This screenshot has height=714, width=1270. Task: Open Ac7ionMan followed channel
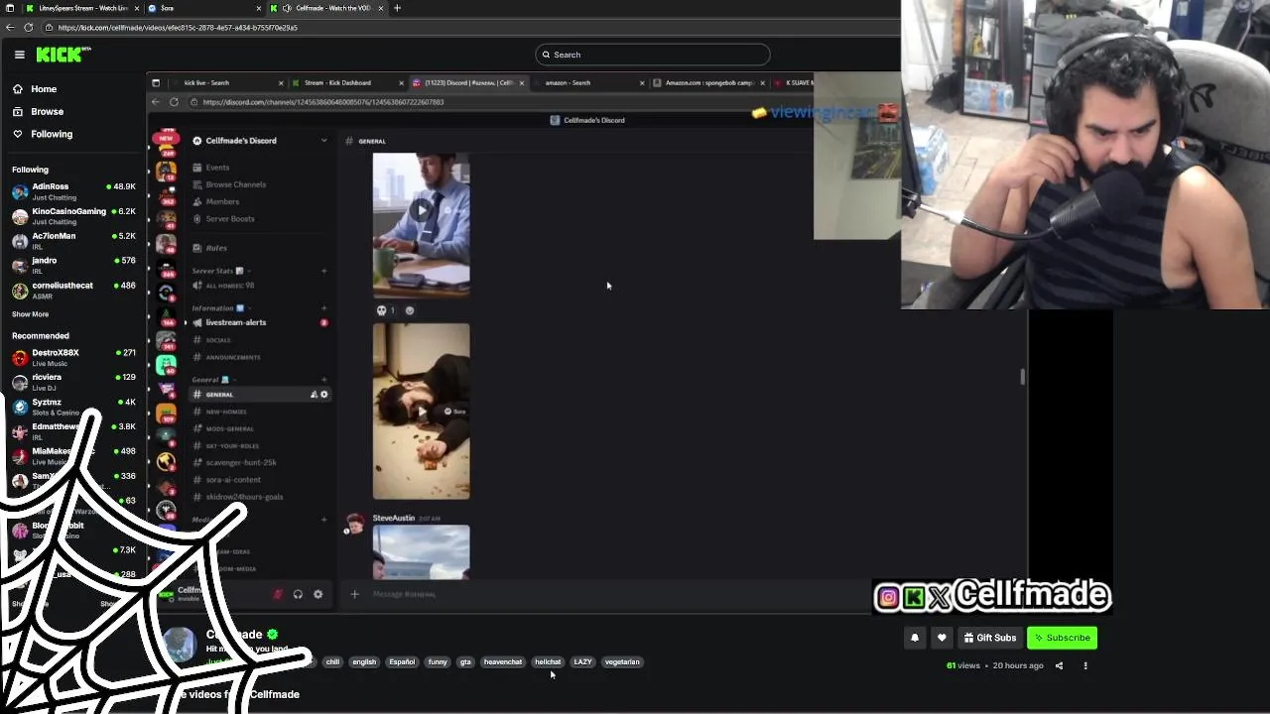pos(73,241)
